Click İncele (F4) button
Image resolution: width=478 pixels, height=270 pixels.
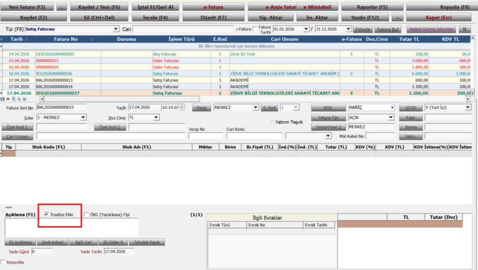coord(155,17)
